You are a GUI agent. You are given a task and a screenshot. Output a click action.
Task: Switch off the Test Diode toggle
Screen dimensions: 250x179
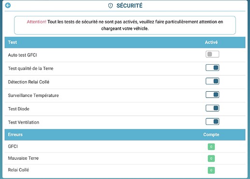[212, 108]
